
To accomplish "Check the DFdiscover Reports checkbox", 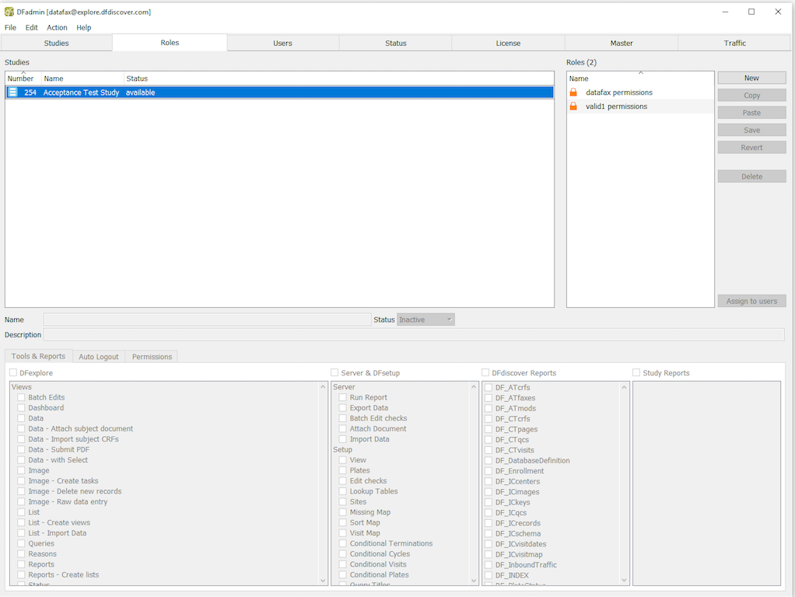I will (x=485, y=373).
